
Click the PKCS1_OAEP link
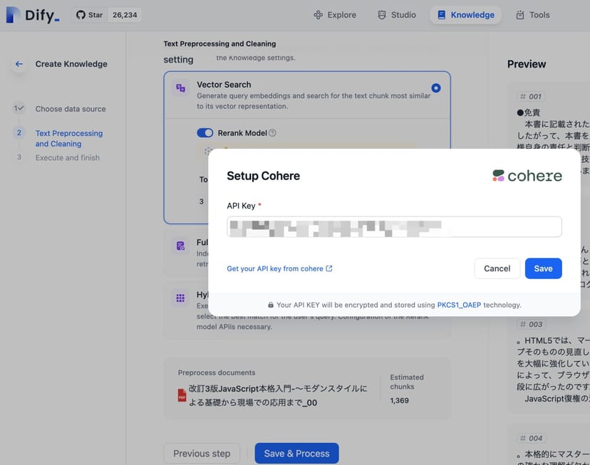coord(458,305)
